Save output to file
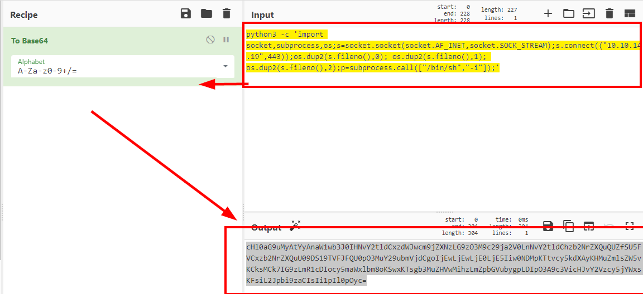The height and width of the screenshot is (294, 643). pos(548,226)
